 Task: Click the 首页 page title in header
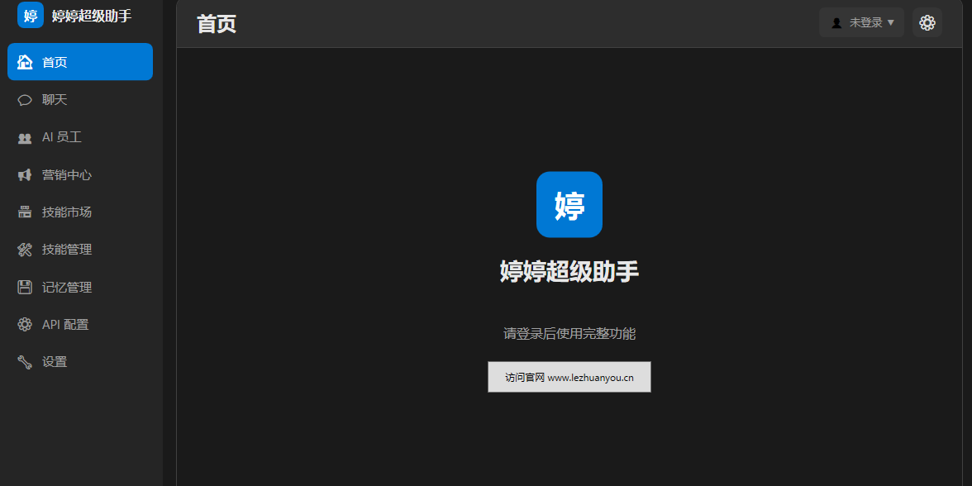pyautogui.click(x=217, y=24)
